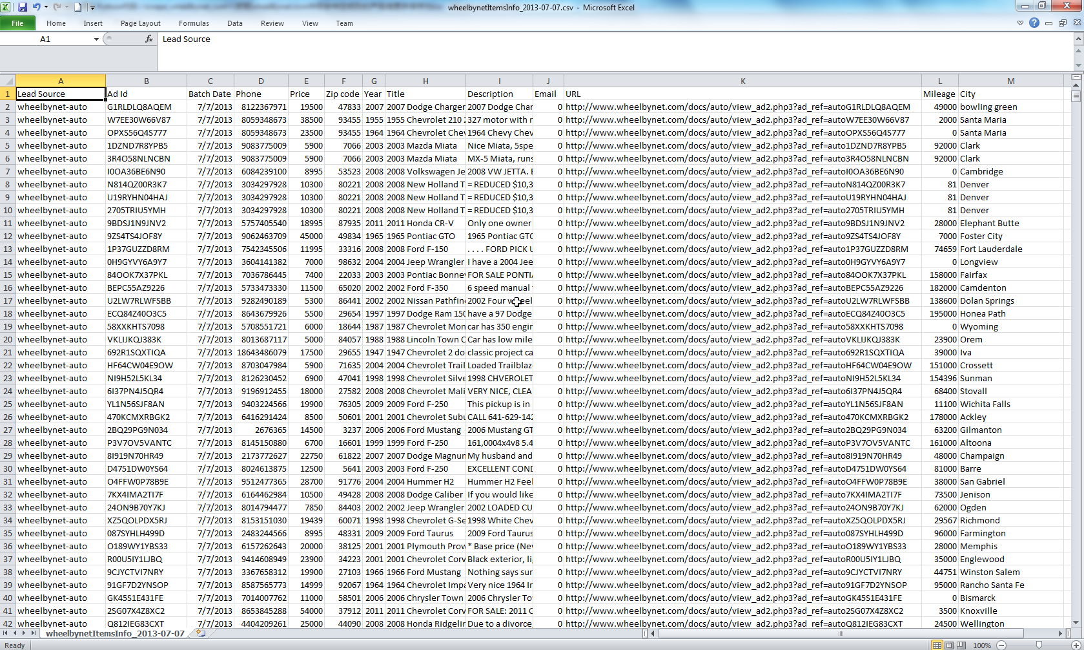The image size is (1084, 650).
Task: Open the Review ribbon tab
Action: pos(272,23)
